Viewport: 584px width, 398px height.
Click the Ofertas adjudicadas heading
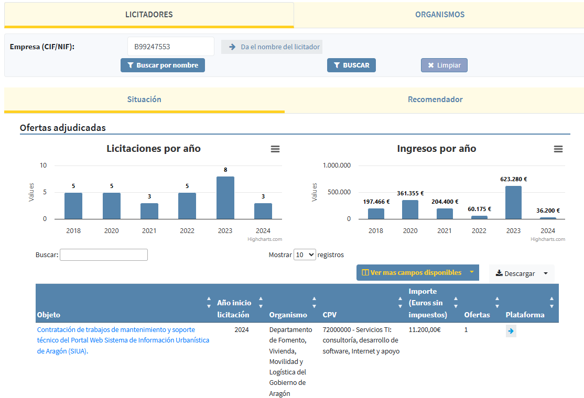[x=62, y=128]
